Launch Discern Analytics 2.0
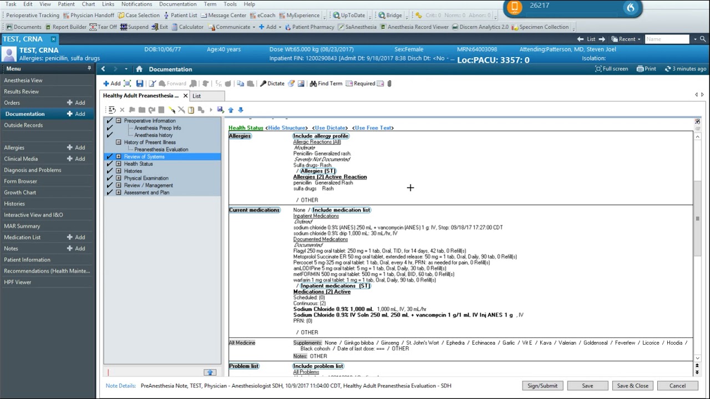Screen dimensions: 710x399 tap(480, 27)
